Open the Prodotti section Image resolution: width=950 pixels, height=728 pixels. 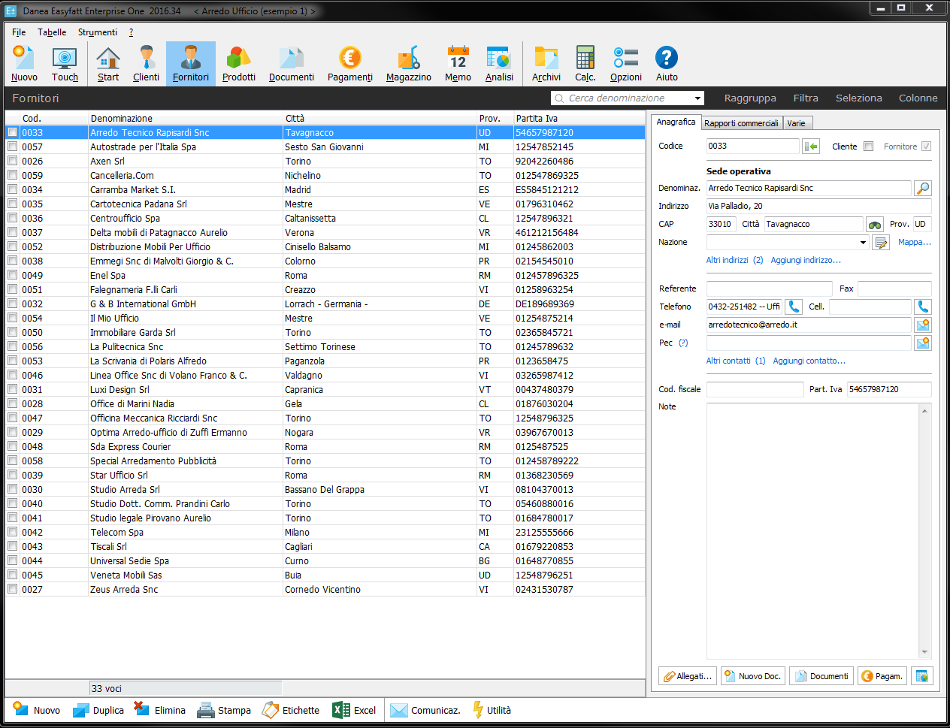239,64
